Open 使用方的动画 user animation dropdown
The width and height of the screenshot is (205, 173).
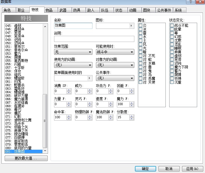point(73,65)
